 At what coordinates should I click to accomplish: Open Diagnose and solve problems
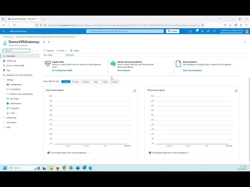pos(19,75)
